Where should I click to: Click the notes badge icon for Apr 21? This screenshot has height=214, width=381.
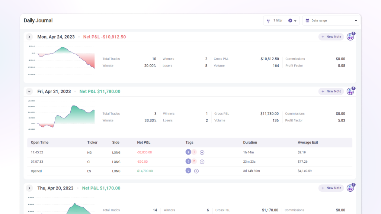(350, 91)
